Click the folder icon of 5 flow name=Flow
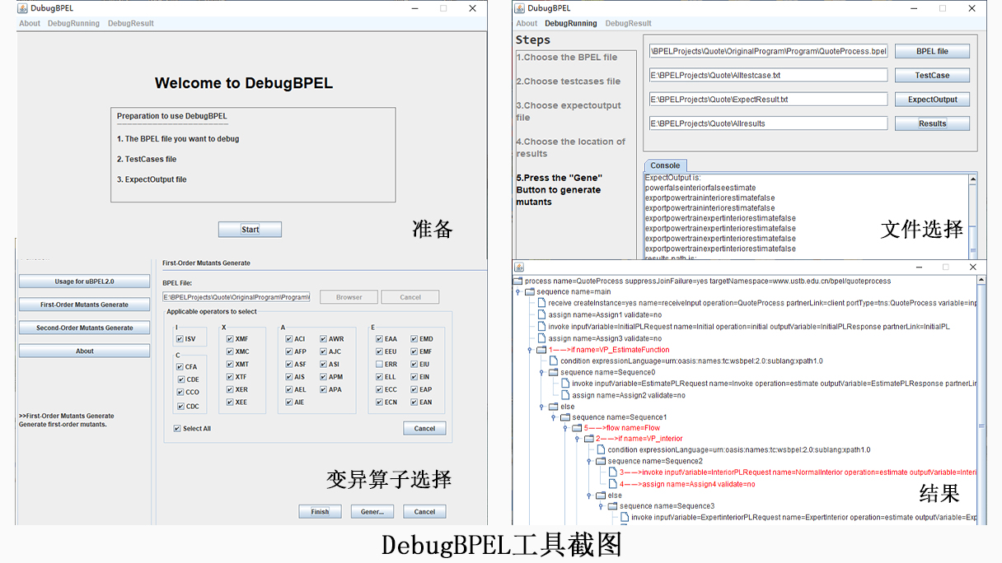 click(x=577, y=428)
